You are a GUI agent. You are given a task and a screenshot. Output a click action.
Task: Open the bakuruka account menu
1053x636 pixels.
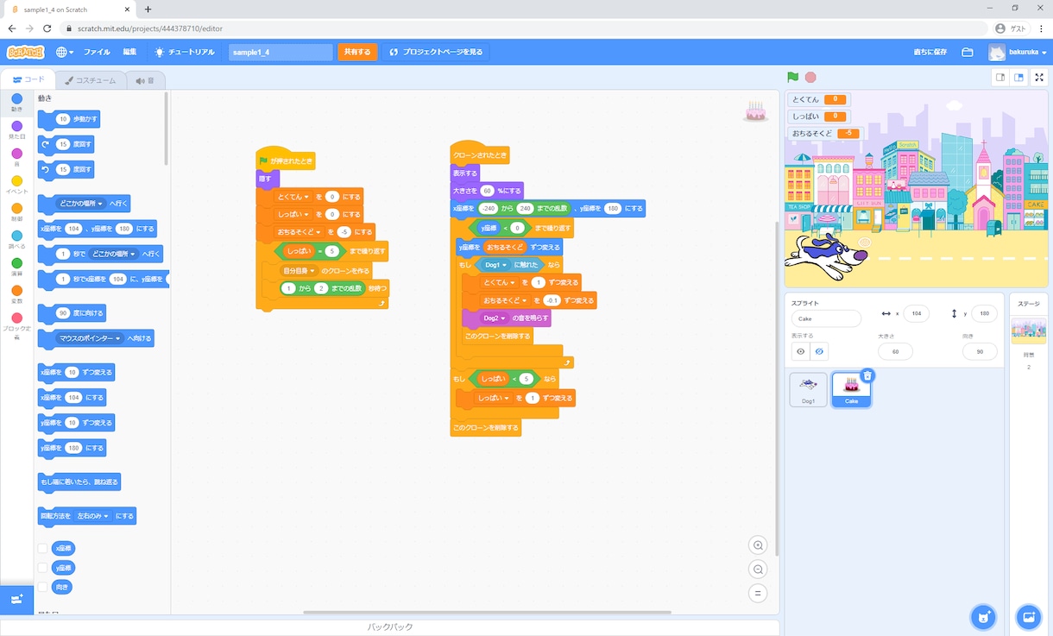pos(1018,52)
